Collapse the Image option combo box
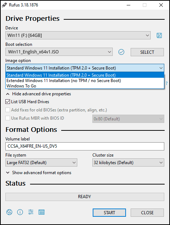The width and height of the screenshot is (170, 225). [85, 68]
